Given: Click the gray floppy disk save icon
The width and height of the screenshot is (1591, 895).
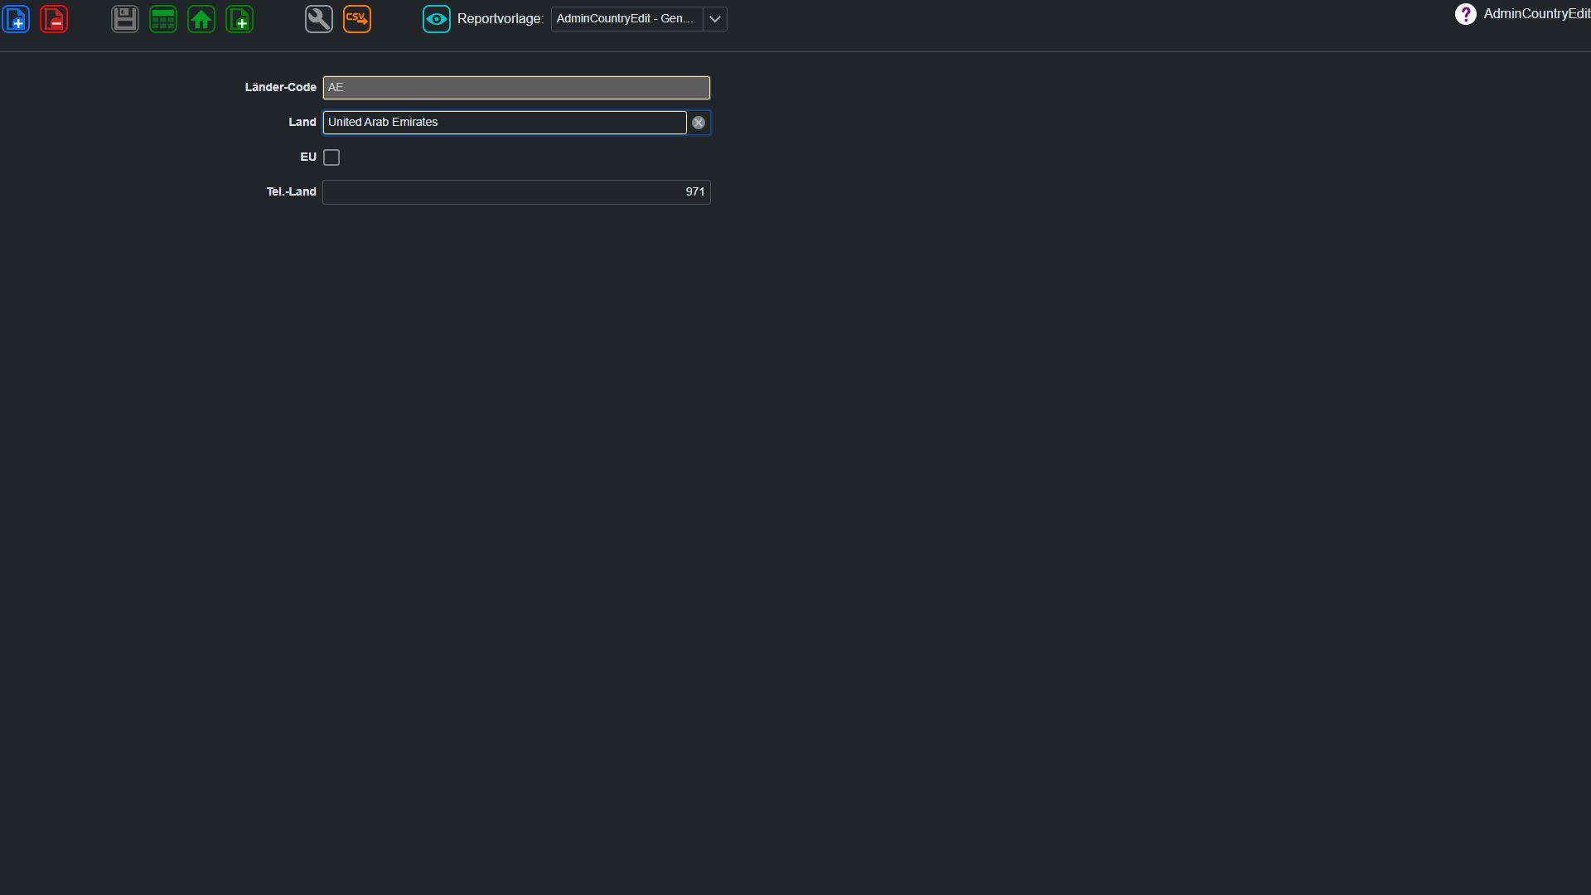Looking at the screenshot, I should coord(125,19).
